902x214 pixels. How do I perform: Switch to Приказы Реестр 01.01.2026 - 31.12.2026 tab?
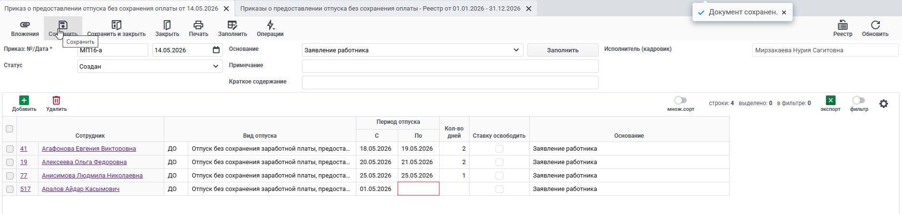tap(380, 9)
